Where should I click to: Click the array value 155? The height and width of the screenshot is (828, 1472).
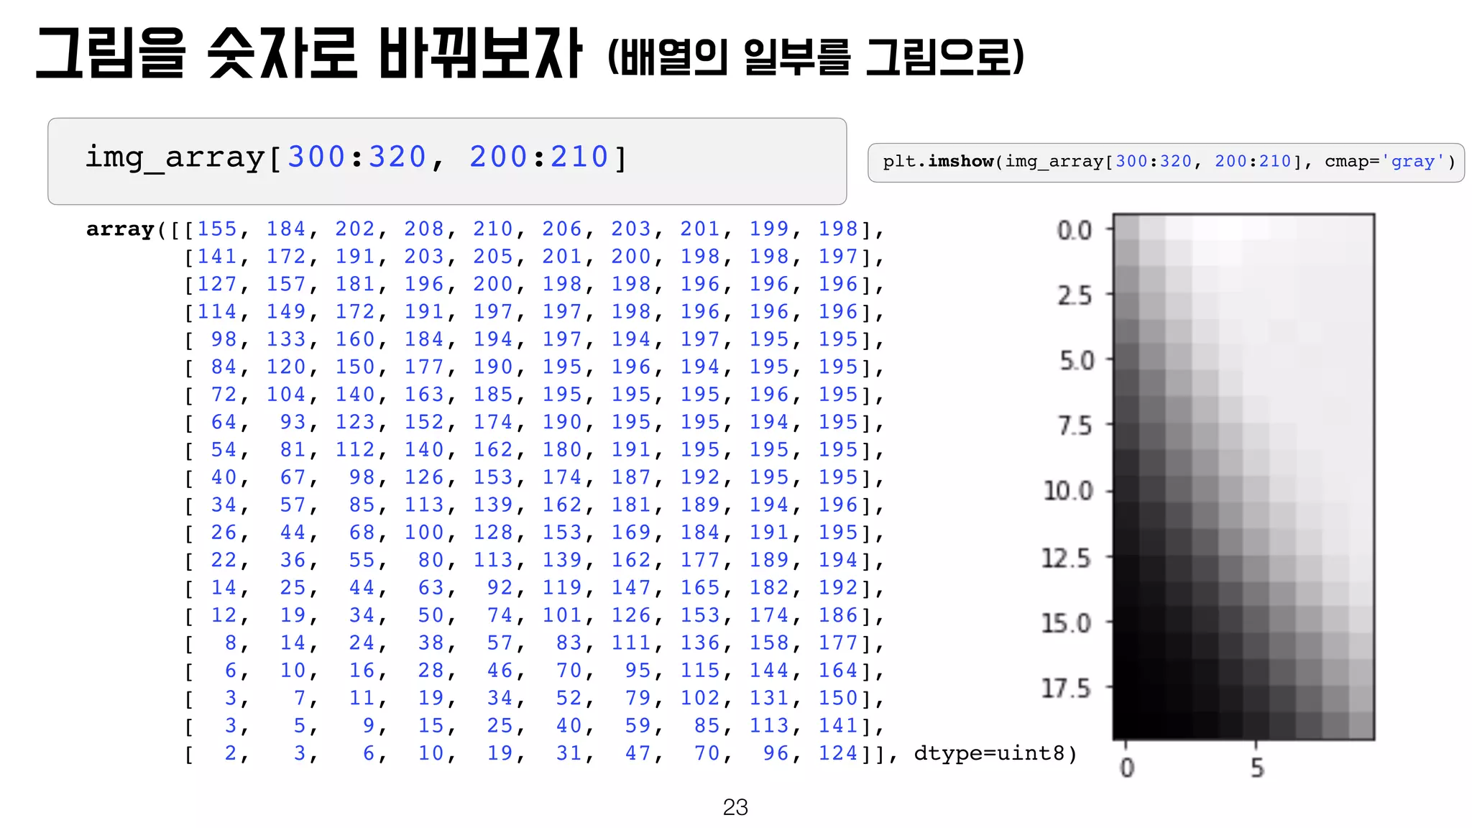pyautogui.click(x=217, y=229)
